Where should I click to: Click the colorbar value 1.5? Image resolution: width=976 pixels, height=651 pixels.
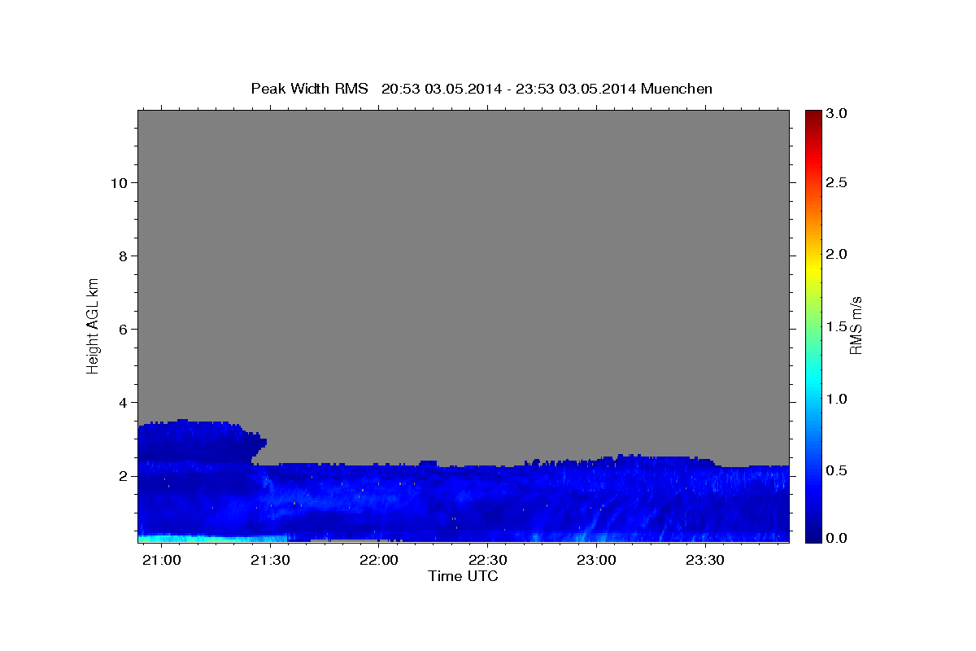click(838, 327)
